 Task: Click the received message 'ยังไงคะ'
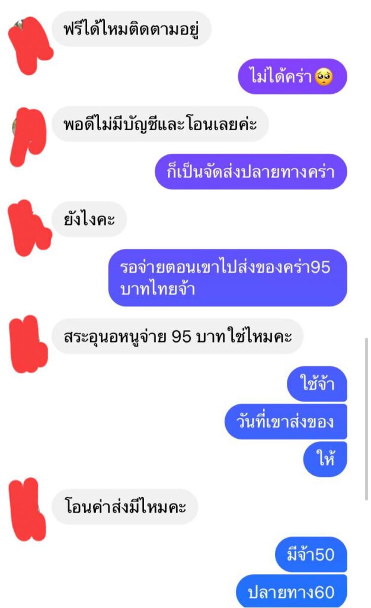tap(89, 220)
